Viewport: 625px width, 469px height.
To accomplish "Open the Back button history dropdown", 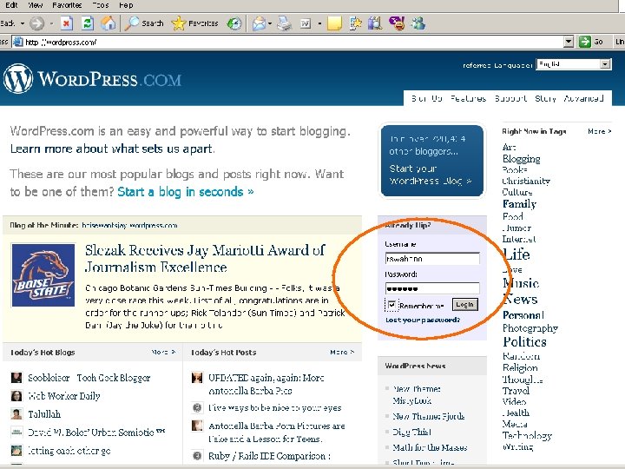I will tap(23, 23).
